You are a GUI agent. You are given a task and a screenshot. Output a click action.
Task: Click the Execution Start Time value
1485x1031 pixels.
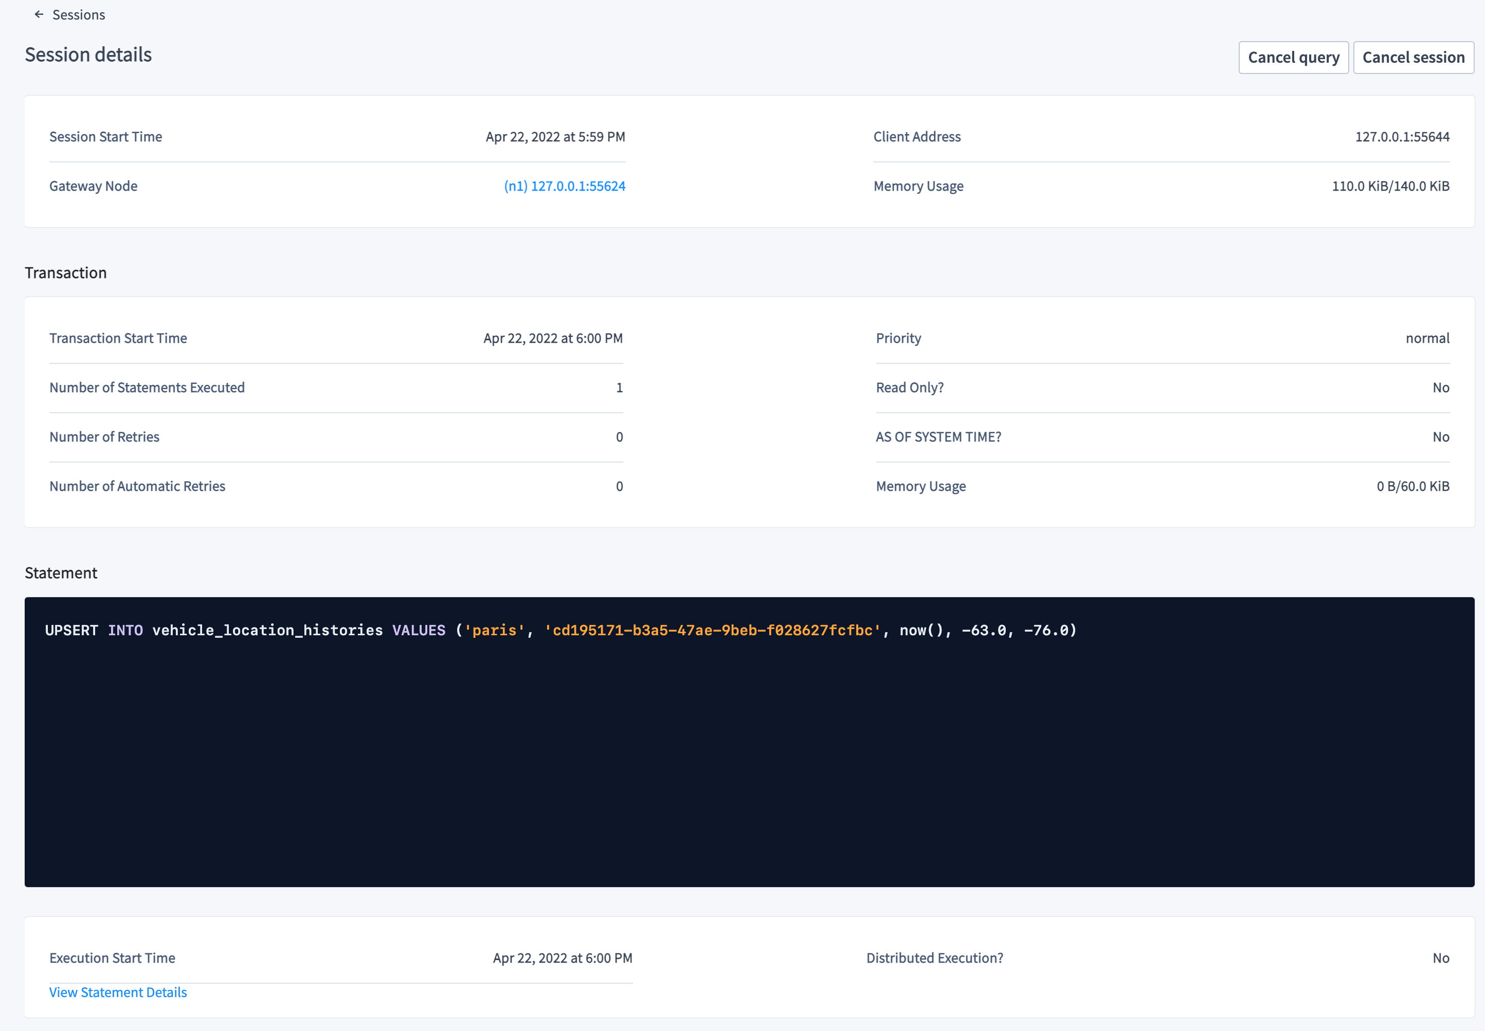pos(562,958)
